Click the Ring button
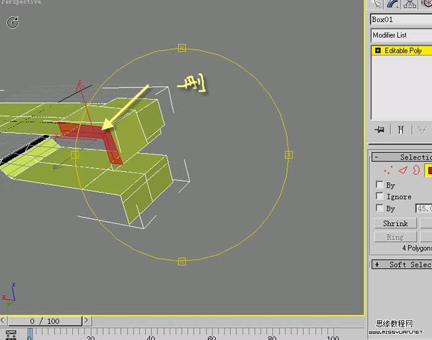432x340 pixels. (396, 237)
